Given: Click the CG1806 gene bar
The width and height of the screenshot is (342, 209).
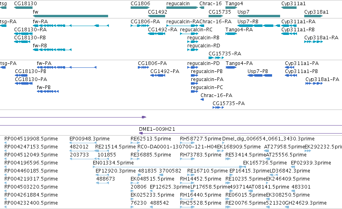Looking at the screenshot, I should 140,8.
